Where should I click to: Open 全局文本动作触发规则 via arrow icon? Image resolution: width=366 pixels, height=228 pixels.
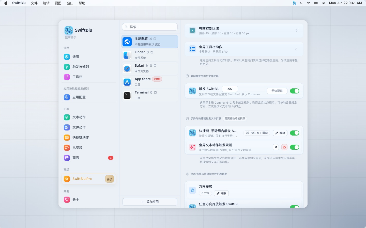(276, 147)
